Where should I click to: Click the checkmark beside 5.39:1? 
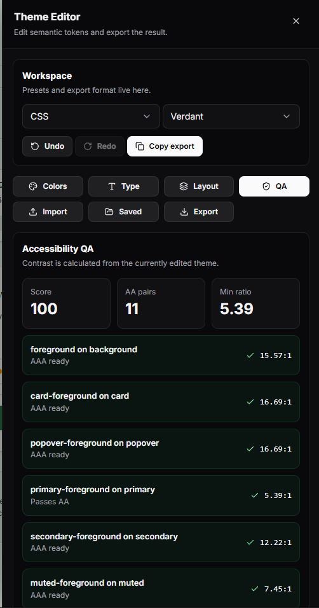255,495
